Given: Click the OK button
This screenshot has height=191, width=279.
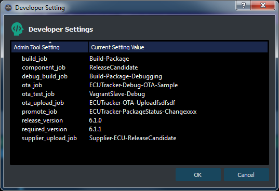Looking at the screenshot, I should point(198,175).
